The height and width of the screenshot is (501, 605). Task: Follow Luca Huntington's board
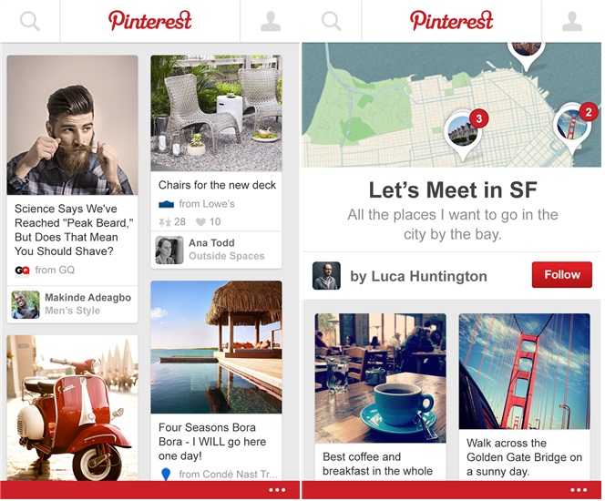pos(562,274)
